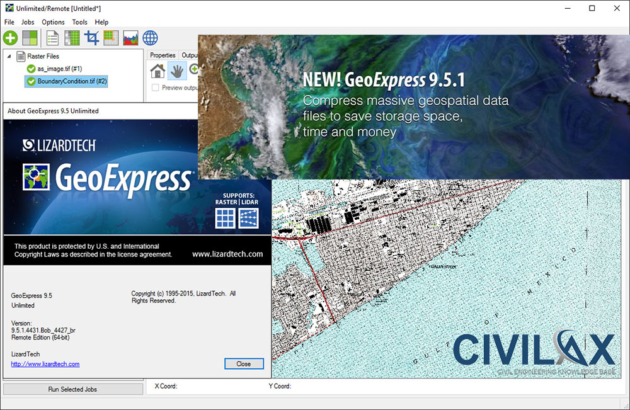Click the Home view icon in preview toolbar

(x=157, y=71)
